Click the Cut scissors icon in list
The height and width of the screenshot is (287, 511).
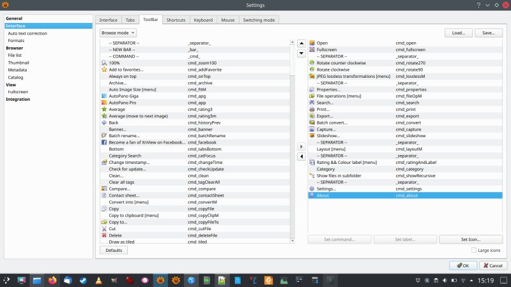104,228
